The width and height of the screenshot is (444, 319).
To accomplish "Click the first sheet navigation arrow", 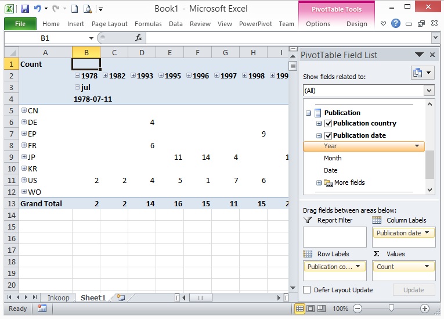I will click(x=9, y=297).
